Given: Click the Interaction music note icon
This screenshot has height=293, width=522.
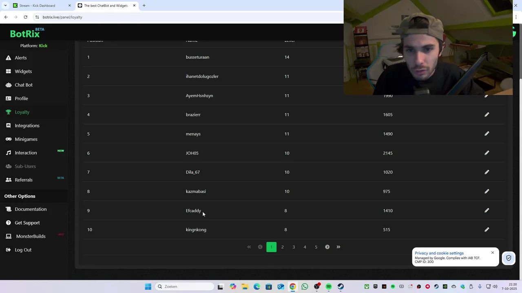Looking at the screenshot, I should click(8, 153).
